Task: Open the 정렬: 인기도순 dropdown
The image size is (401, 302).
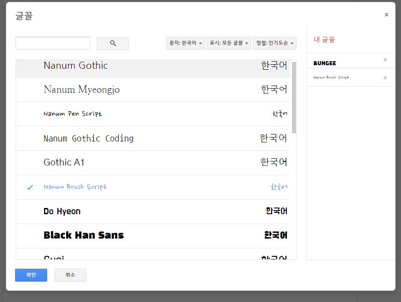Action: 275,43
